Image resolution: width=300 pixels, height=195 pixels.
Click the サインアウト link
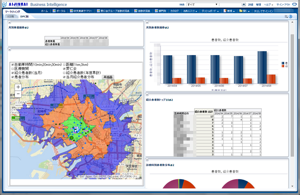click(283, 5)
